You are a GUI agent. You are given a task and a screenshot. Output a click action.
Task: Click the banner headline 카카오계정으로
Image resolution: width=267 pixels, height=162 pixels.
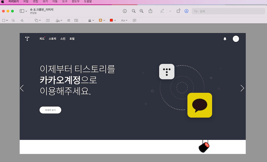point(68,80)
